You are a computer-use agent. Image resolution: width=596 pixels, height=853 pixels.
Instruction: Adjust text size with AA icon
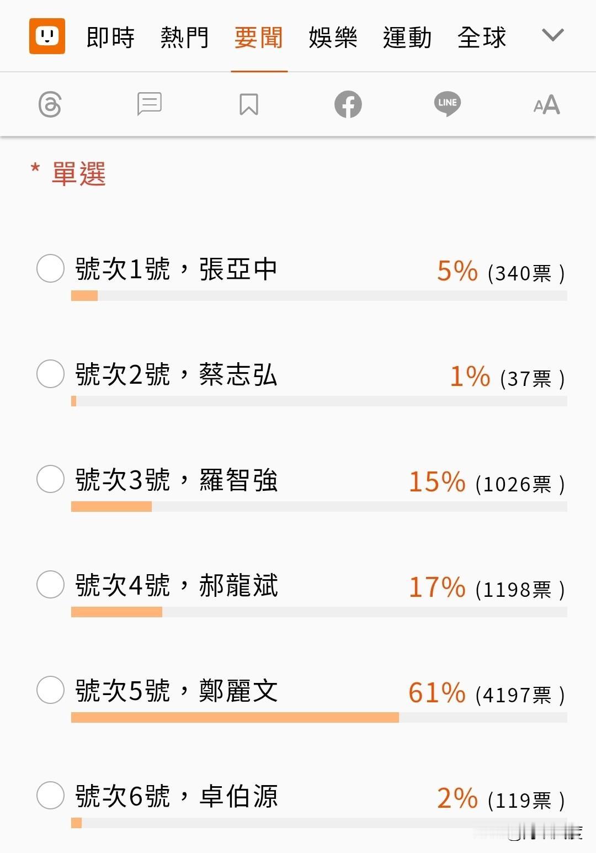(546, 104)
